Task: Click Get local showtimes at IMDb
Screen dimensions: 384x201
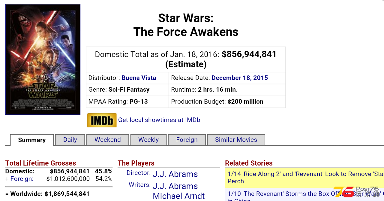Action: tap(159, 120)
